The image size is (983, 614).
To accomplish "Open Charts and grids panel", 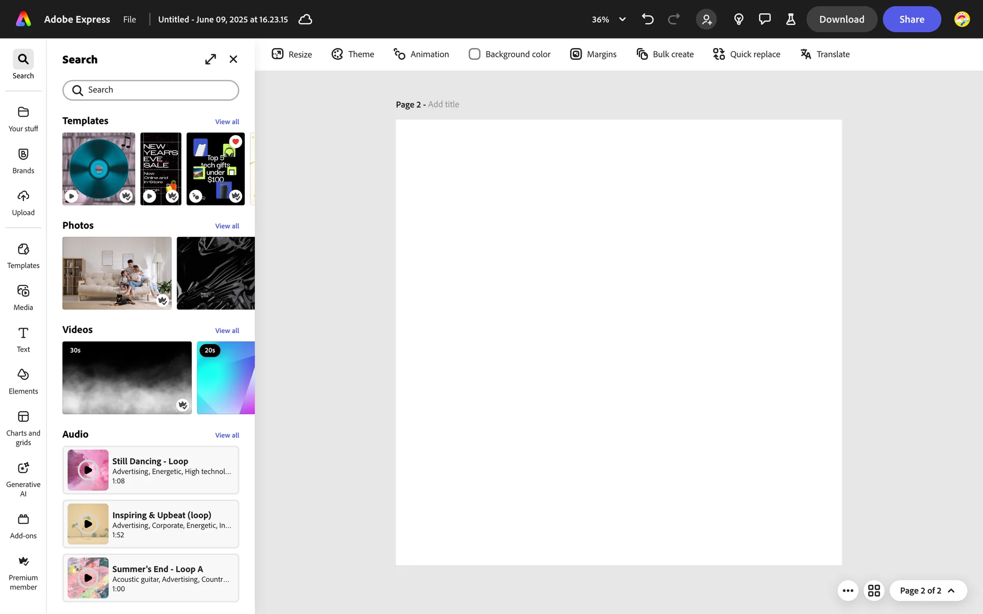I will 23,428.
